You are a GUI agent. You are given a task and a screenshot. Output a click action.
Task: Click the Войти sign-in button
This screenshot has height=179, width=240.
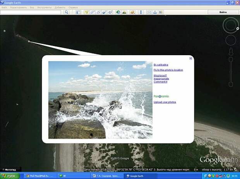click(223, 12)
